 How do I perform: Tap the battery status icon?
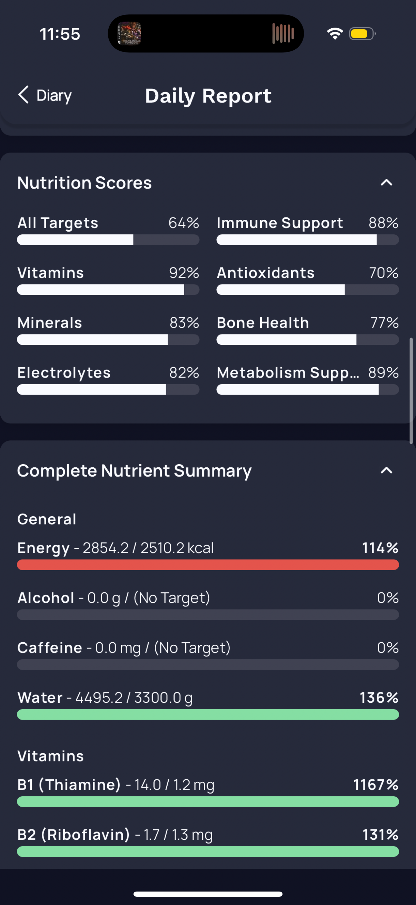[x=362, y=34]
